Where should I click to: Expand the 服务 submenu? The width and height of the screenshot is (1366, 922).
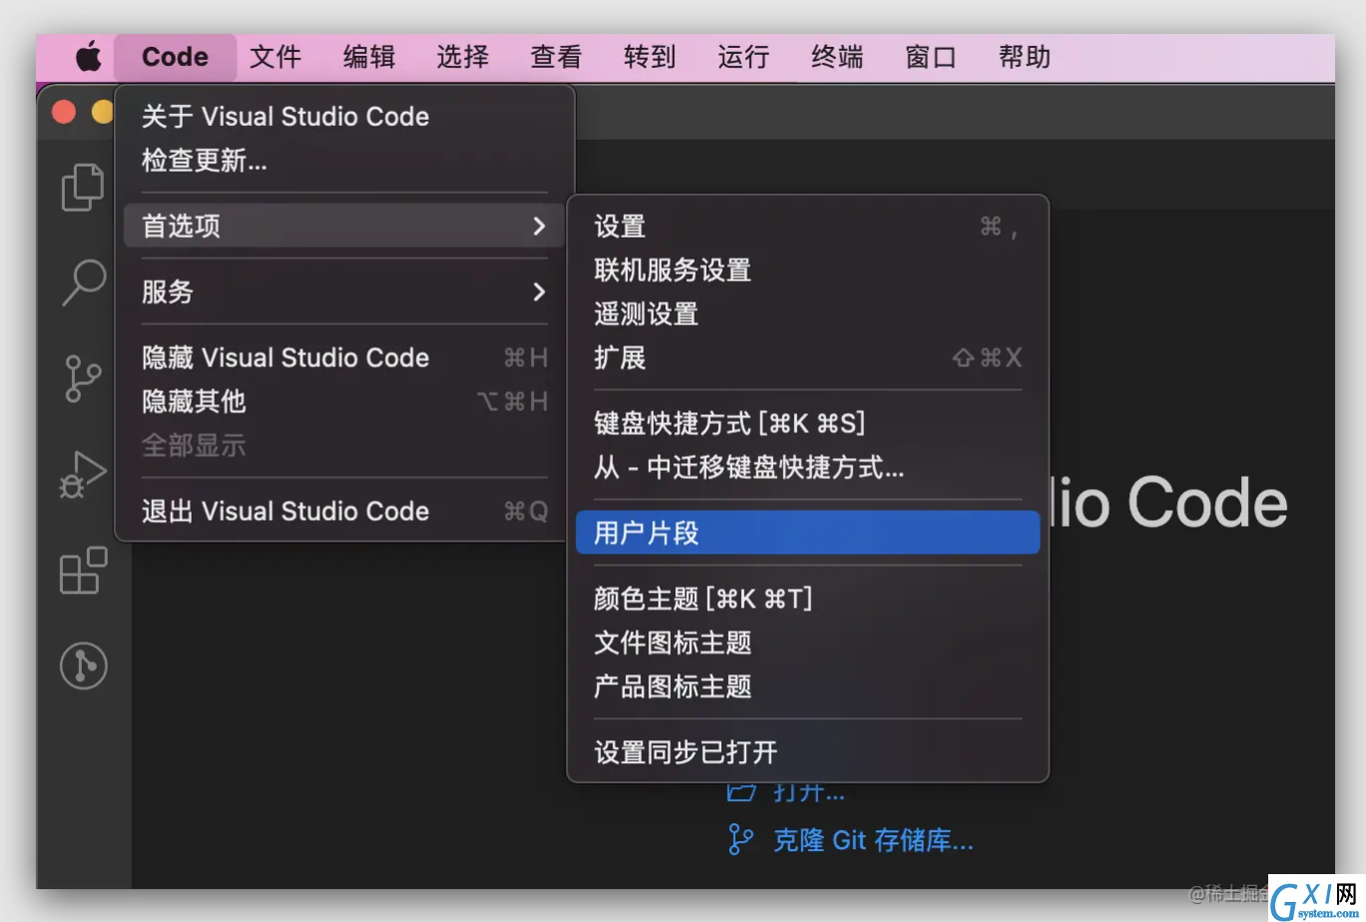pos(344,291)
